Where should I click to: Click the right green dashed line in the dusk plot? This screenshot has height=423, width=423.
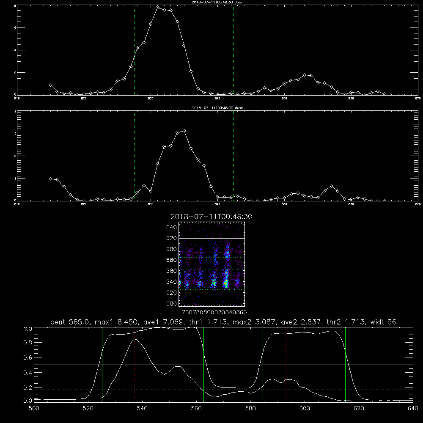pyautogui.click(x=233, y=156)
